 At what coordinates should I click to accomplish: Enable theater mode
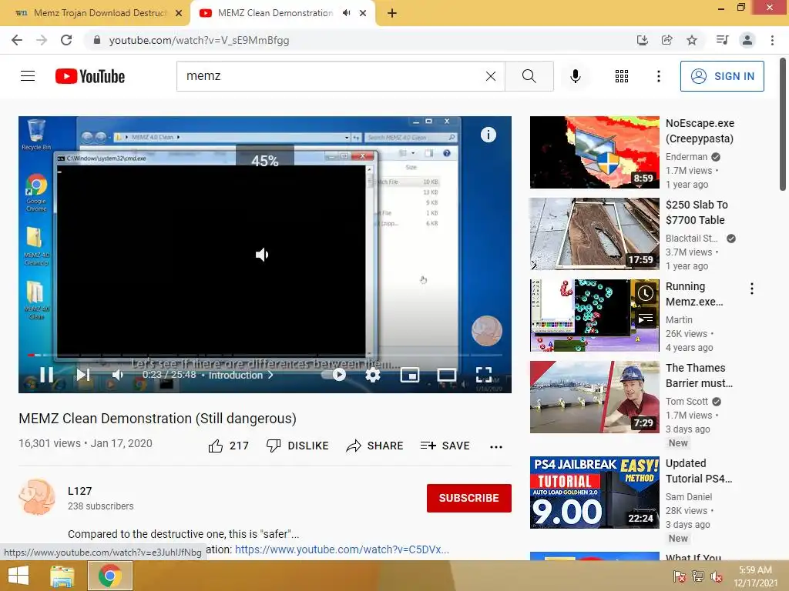(x=446, y=375)
